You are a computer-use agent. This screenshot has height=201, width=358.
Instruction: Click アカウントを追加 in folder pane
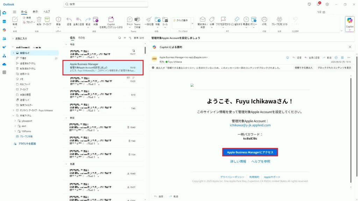click(x=27, y=144)
